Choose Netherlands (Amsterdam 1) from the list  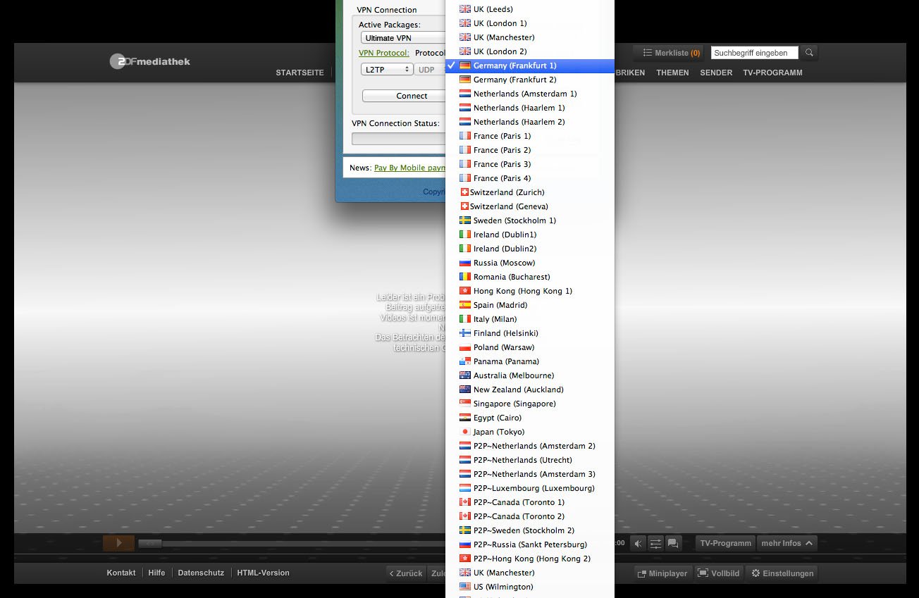point(530,94)
